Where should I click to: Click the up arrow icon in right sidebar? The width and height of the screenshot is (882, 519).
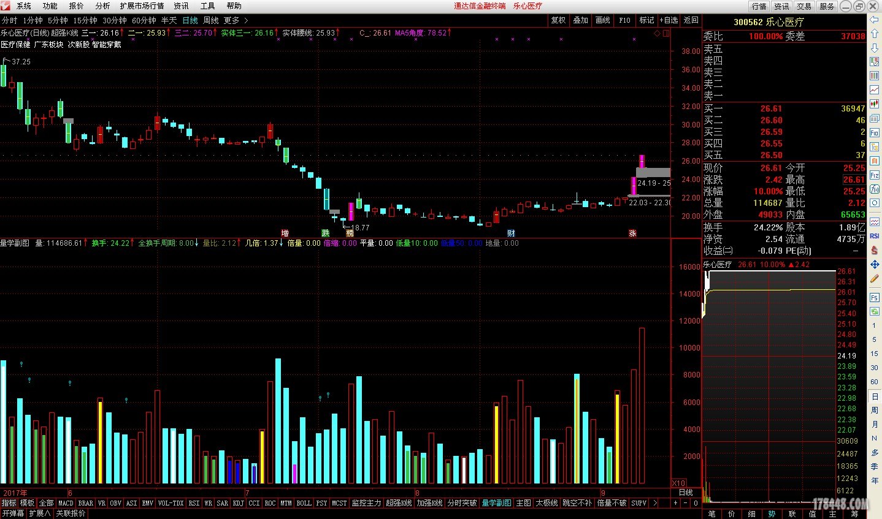point(874,33)
